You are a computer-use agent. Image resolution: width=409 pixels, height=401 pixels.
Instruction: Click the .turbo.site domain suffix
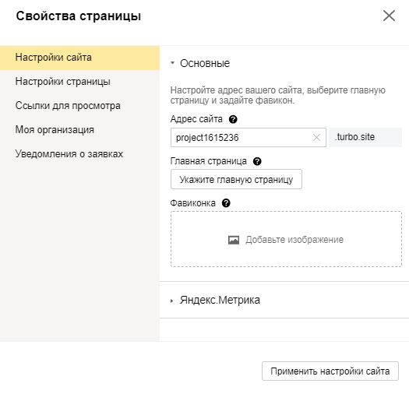pyautogui.click(x=355, y=137)
